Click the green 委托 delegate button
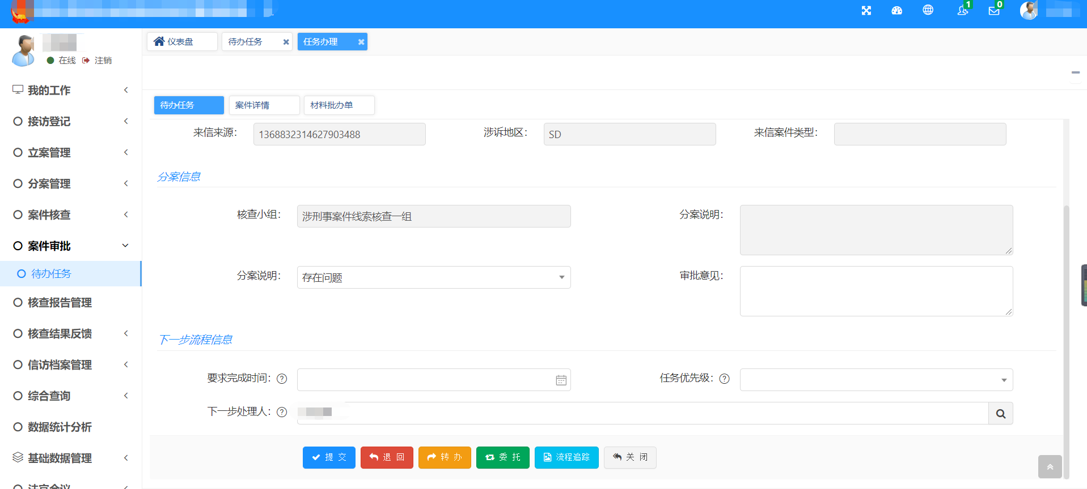This screenshot has height=489, width=1087. pos(502,457)
